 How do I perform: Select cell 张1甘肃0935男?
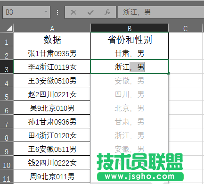[52, 53]
